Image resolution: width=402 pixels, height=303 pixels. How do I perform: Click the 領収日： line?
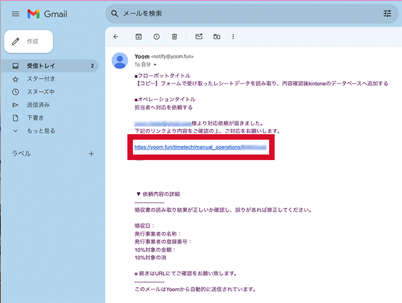click(x=144, y=226)
